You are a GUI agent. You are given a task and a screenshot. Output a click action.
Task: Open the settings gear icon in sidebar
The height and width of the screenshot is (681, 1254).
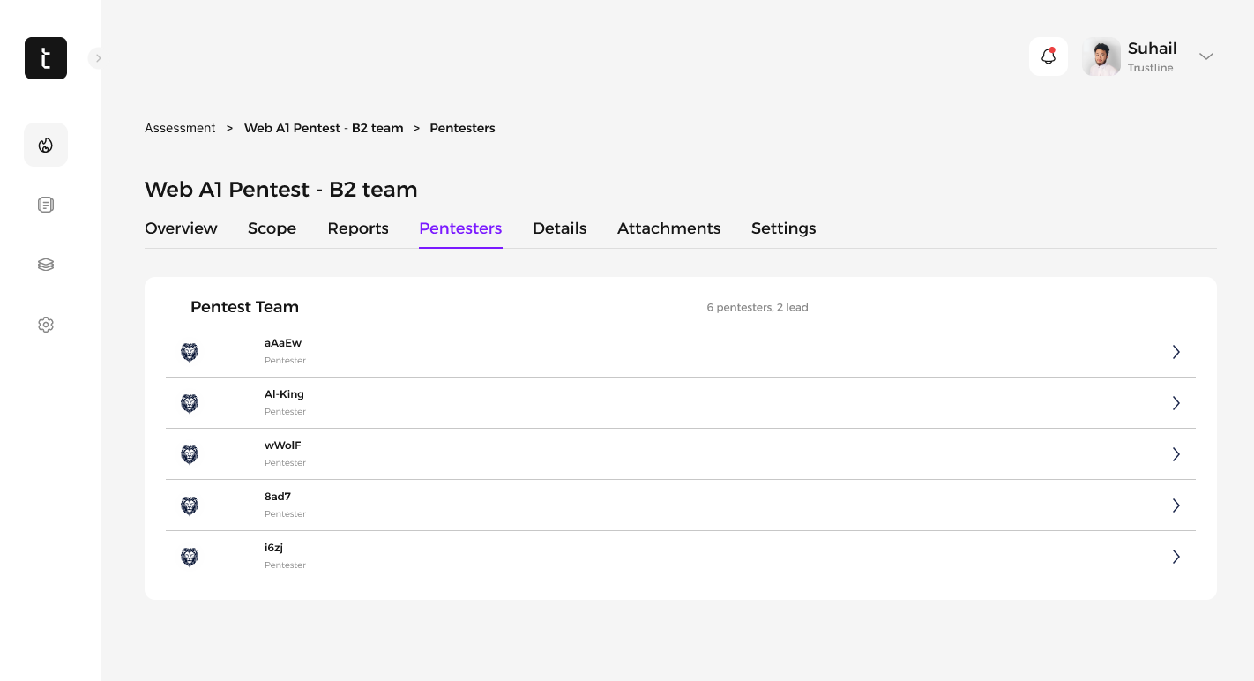tap(46, 325)
